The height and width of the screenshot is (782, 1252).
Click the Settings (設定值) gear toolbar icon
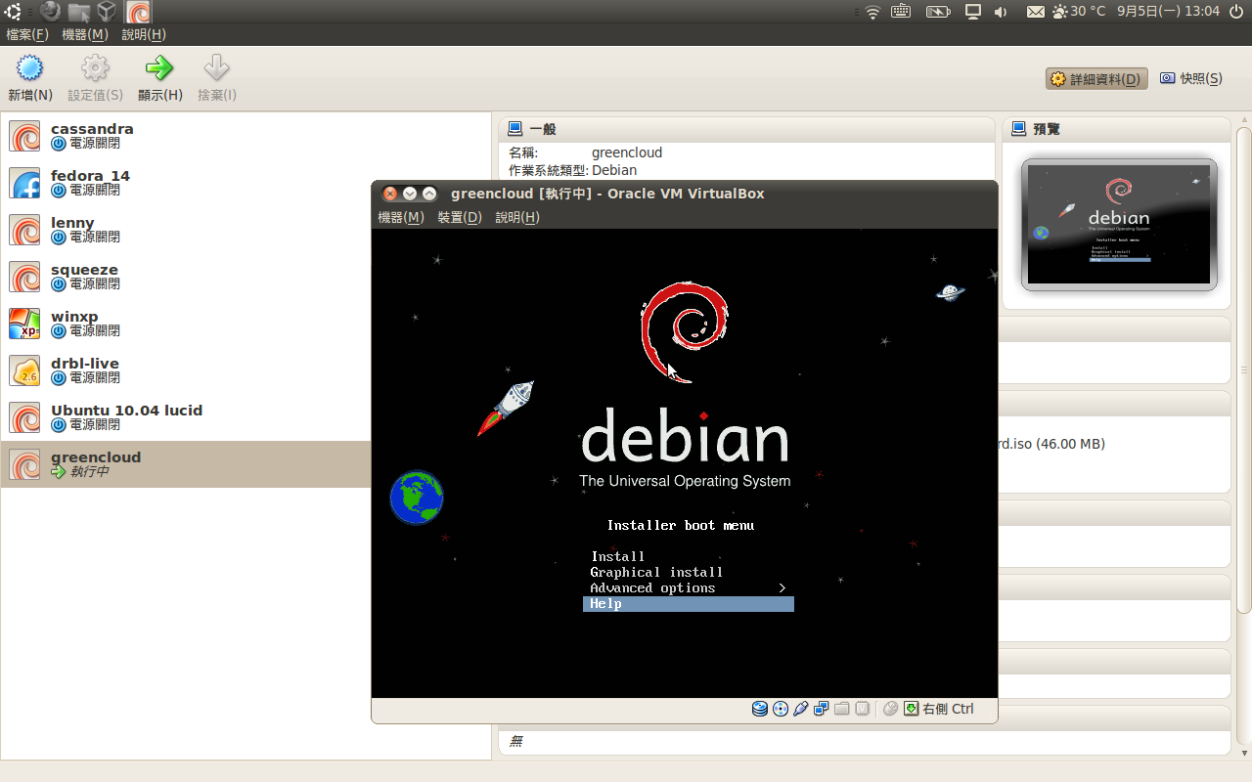click(95, 67)
